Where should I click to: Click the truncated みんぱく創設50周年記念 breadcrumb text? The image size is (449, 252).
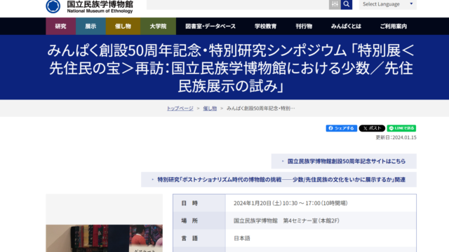pos(261,108)
